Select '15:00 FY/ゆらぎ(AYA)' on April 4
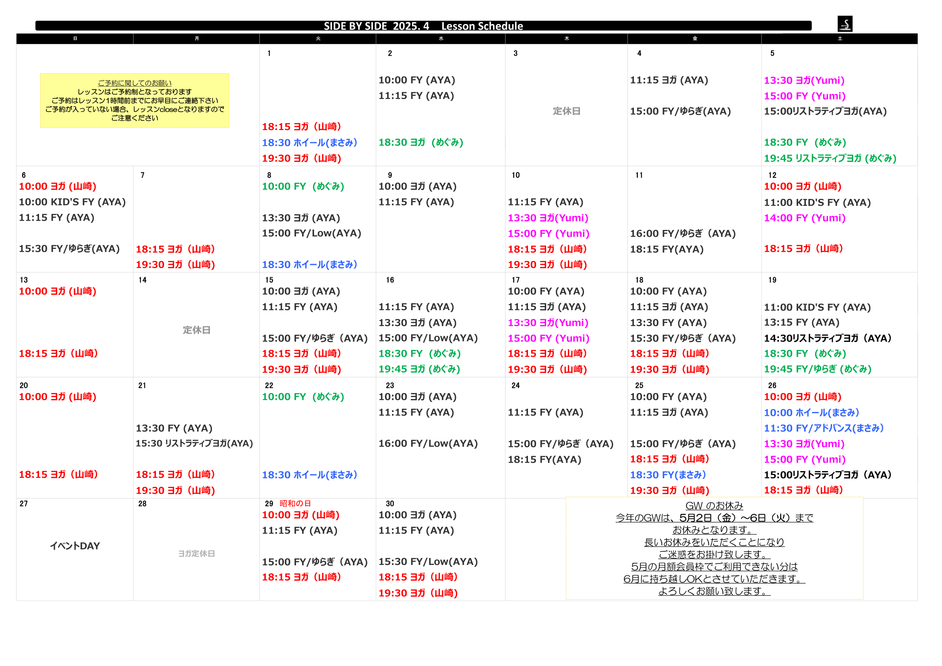Screen dimensions: 942x666 (x=681, y=111)
